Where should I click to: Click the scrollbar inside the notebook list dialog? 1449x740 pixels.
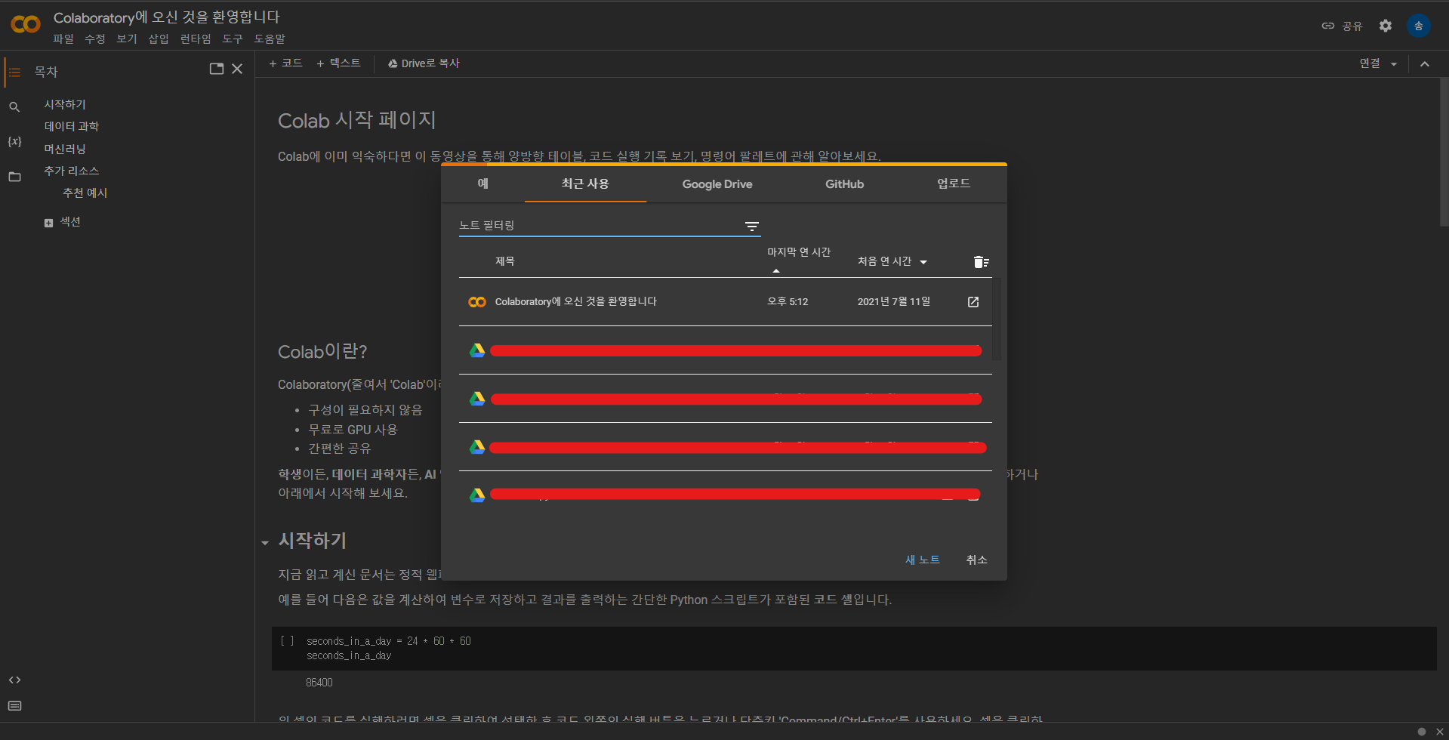(997, 319)
